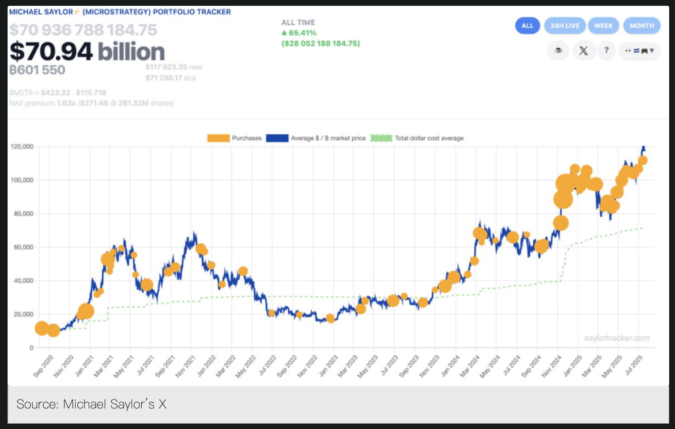
Task: Open the X (Twitter) icon button
Action: (583, 50)
